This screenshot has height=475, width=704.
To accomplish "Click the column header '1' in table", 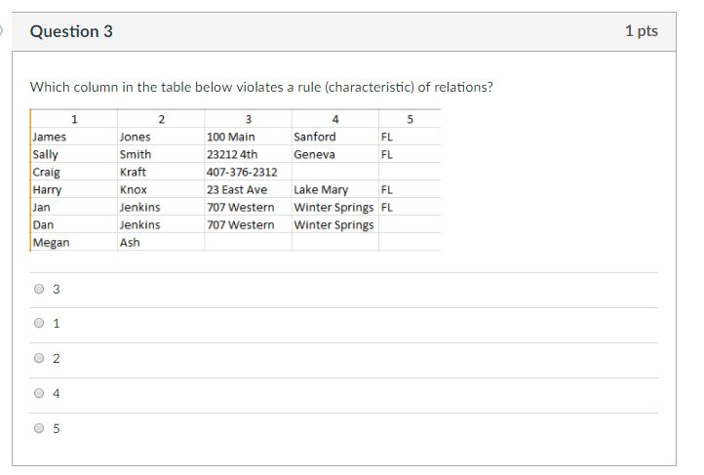I will pos(74,119).
